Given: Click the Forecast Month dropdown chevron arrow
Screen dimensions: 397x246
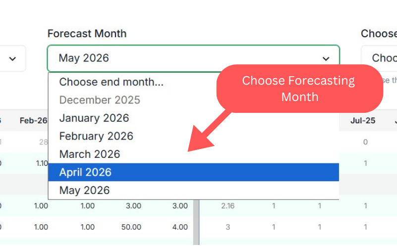Looking at the screenshot, I should pyautogui.click(x=326, y=58).
